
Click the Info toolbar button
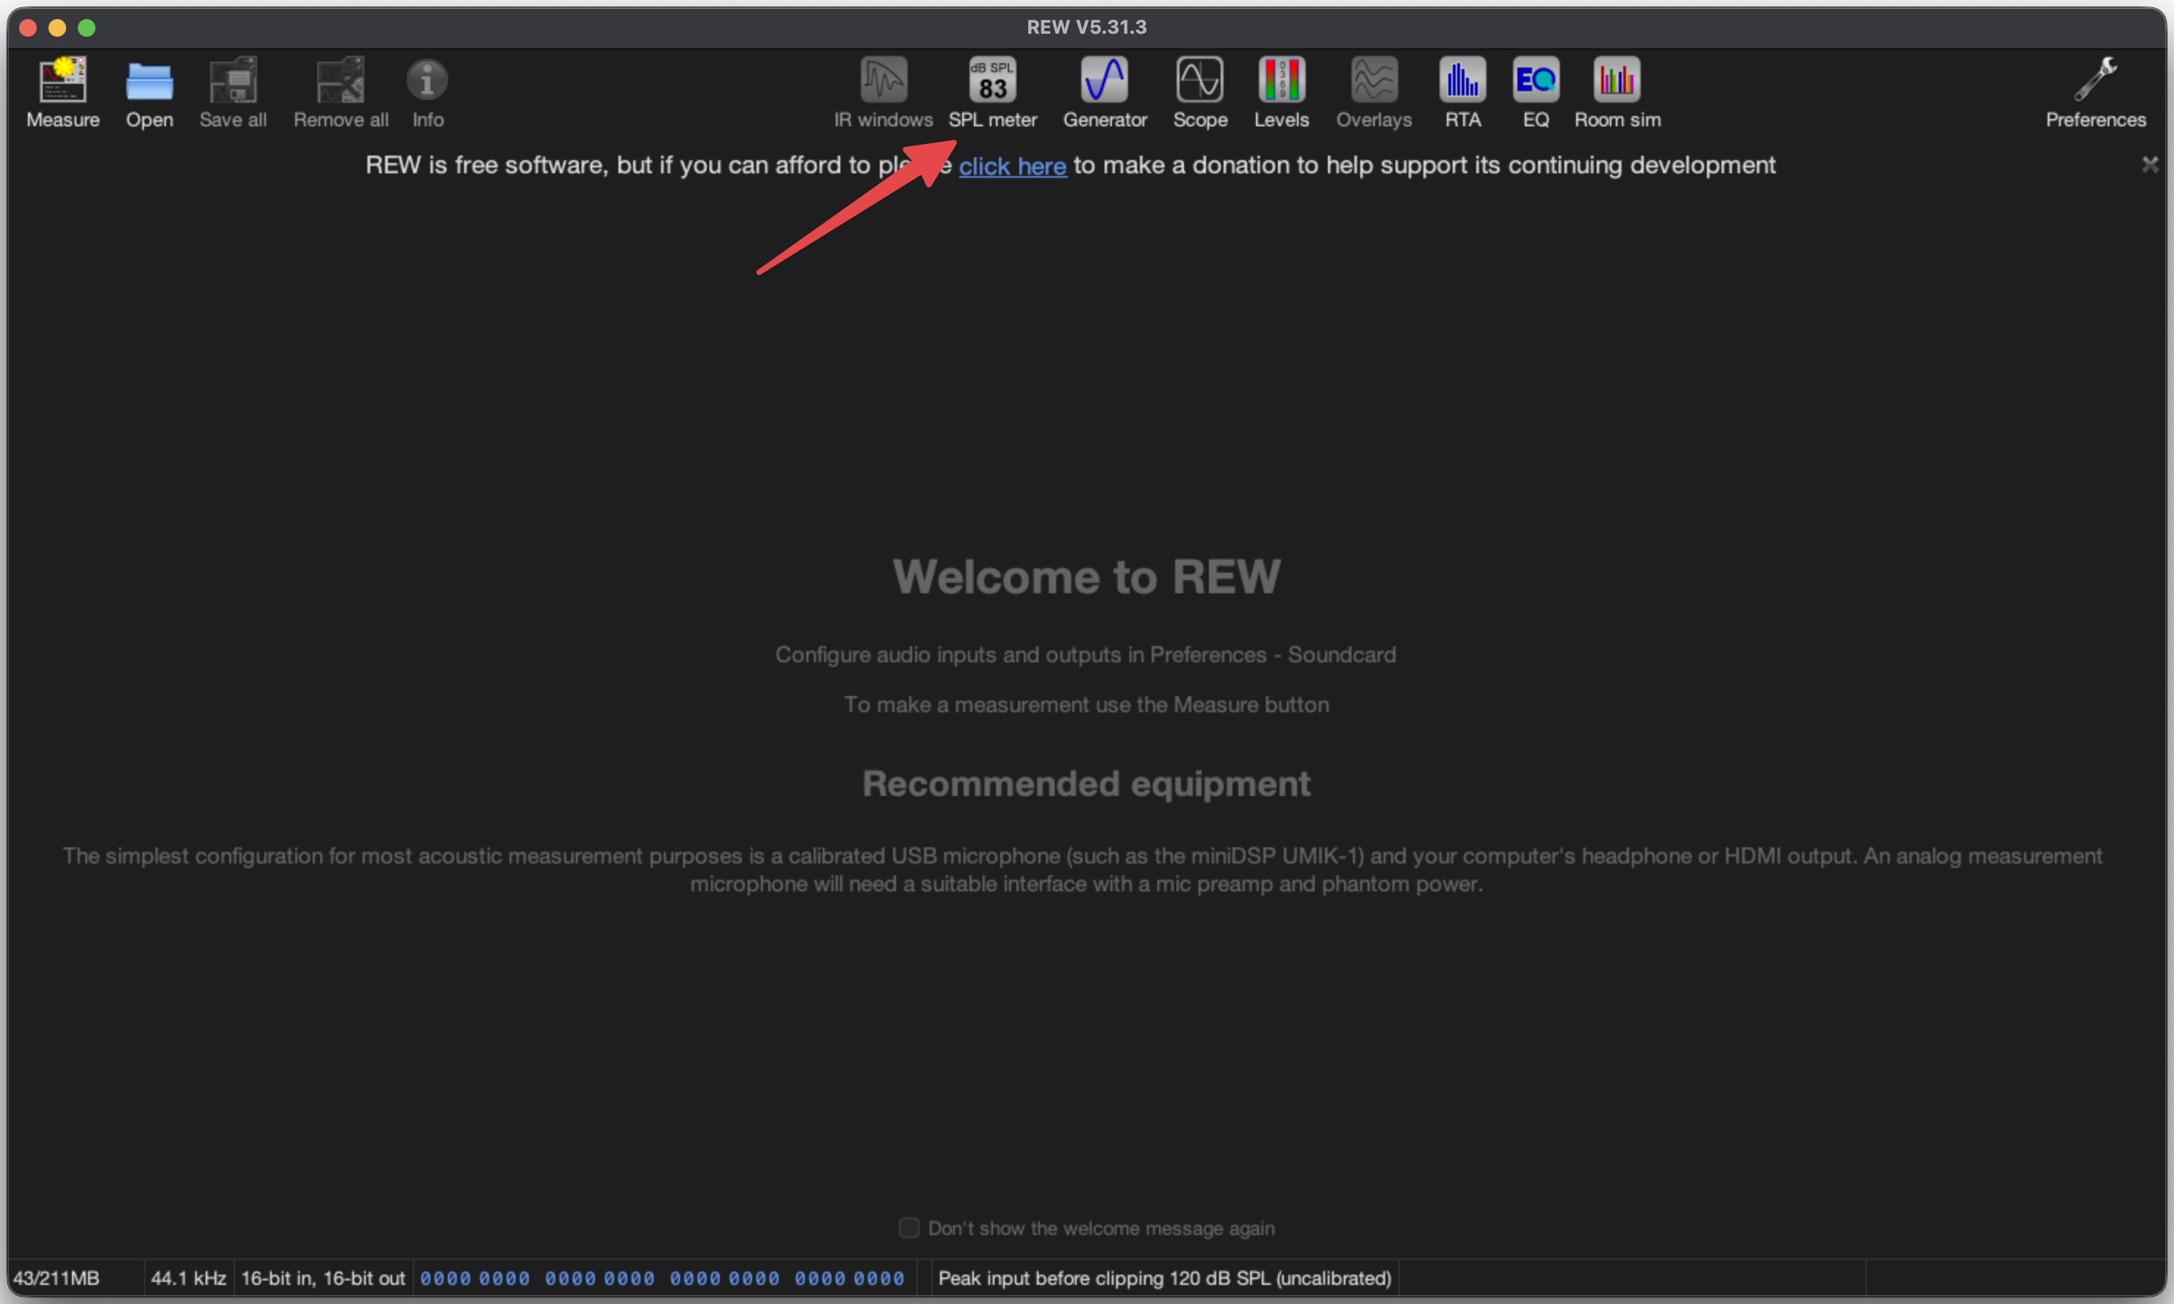point(427,93)
